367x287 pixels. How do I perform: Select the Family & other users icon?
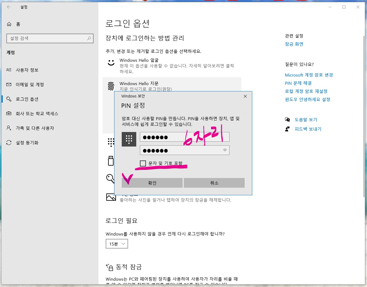click(9, 128)
